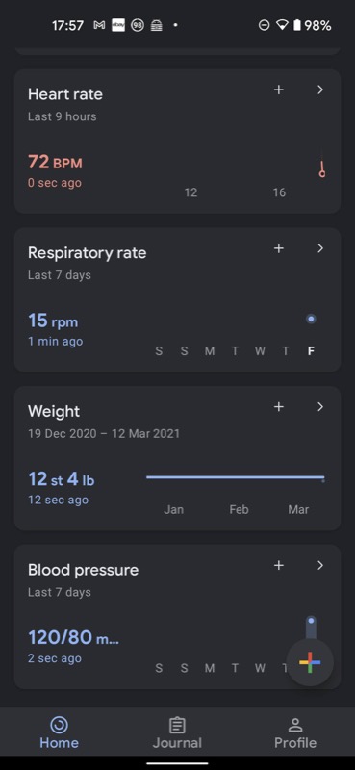Image resolution: width=355 pixels, height=770 pixels.
Task: Add a respiratory rate measurement
Action: pos(278,248)
